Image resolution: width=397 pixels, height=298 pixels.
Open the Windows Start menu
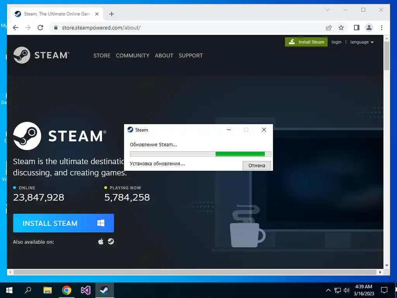pos(9,290)
